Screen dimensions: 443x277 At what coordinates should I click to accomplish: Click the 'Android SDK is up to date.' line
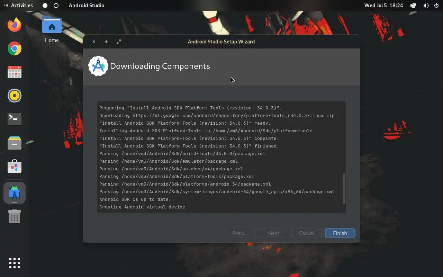coord(135,199)
